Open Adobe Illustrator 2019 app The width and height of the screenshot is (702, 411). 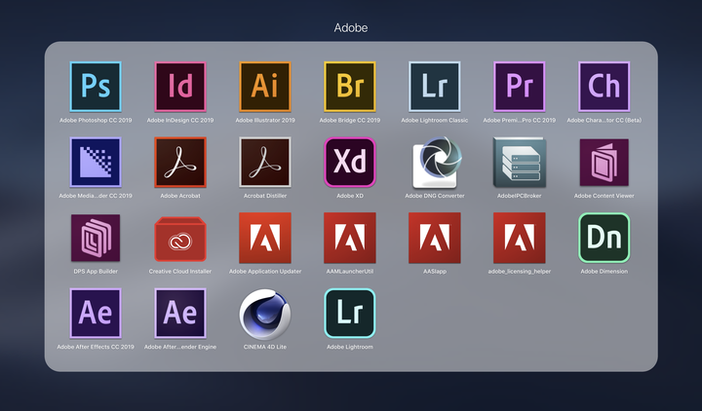click(265, 87)
